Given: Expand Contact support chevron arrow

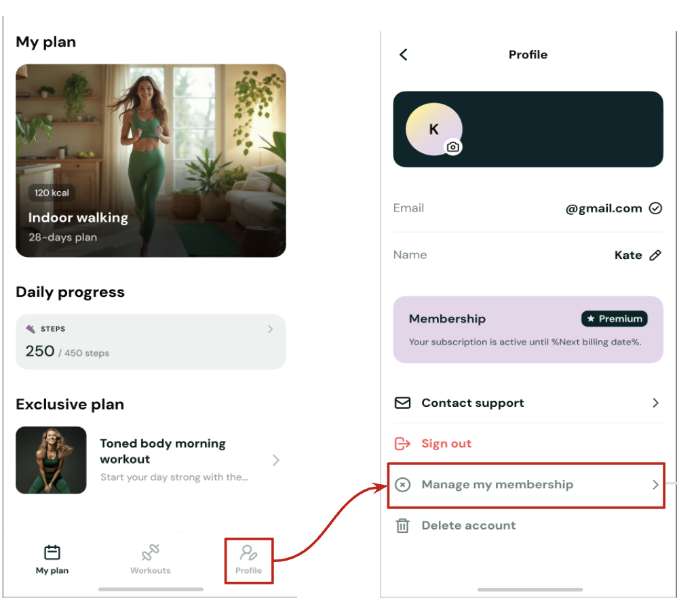Looking at the screenshot, I should click(x=655, y=403).
